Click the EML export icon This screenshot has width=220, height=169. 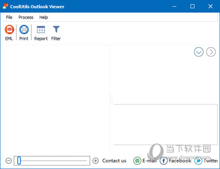[x=9, y=29]
